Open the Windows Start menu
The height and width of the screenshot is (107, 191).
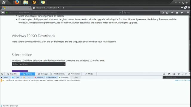4,2
